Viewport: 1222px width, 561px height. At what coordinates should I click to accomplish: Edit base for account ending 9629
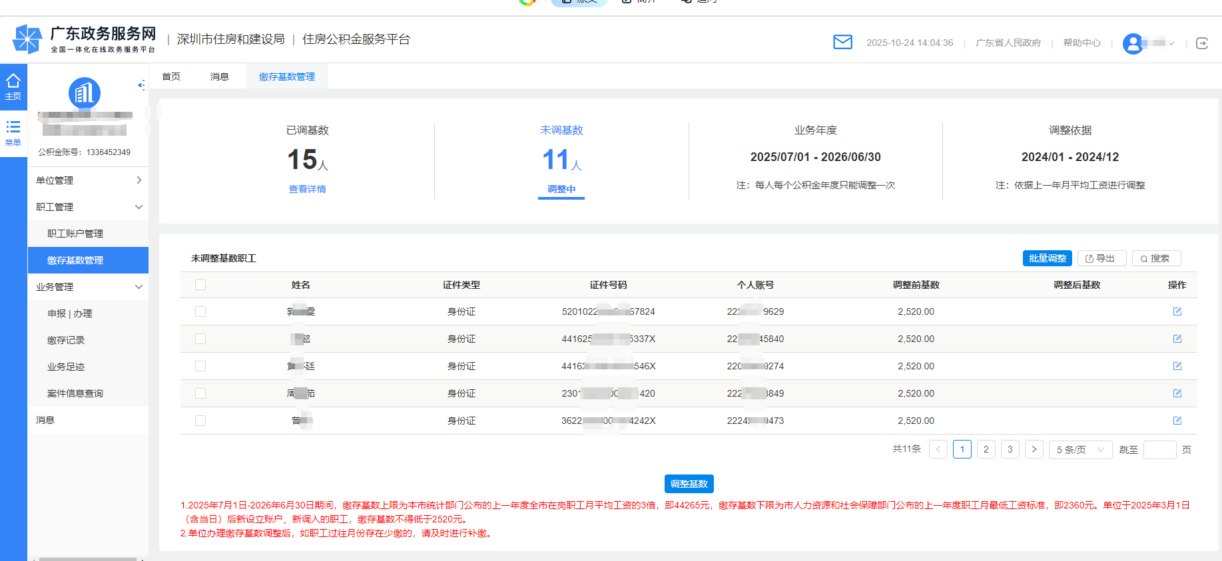1177,311
